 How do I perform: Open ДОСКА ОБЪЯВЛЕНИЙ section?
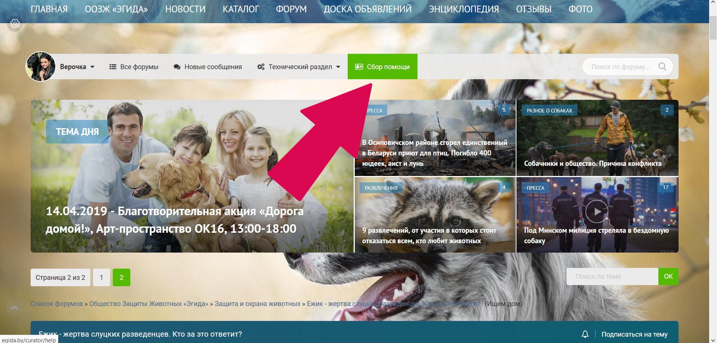coord(367,9)
